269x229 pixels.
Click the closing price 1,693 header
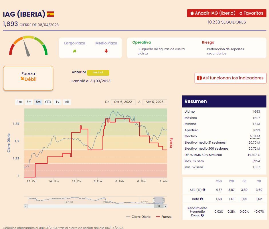(10, 24)
